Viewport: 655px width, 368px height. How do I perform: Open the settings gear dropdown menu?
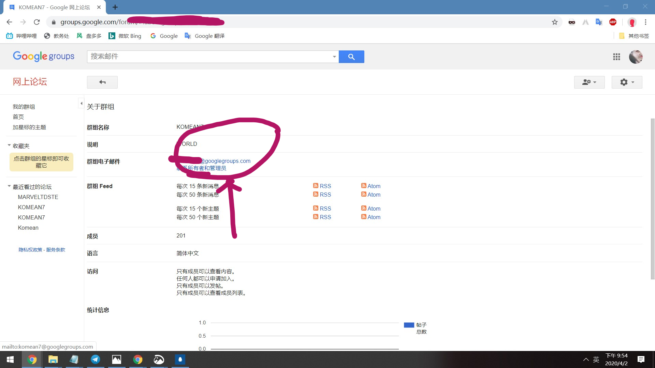coord(627,82)
